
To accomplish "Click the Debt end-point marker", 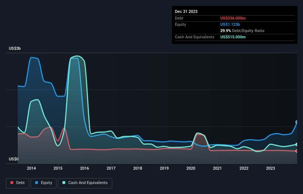I will 297,151.
